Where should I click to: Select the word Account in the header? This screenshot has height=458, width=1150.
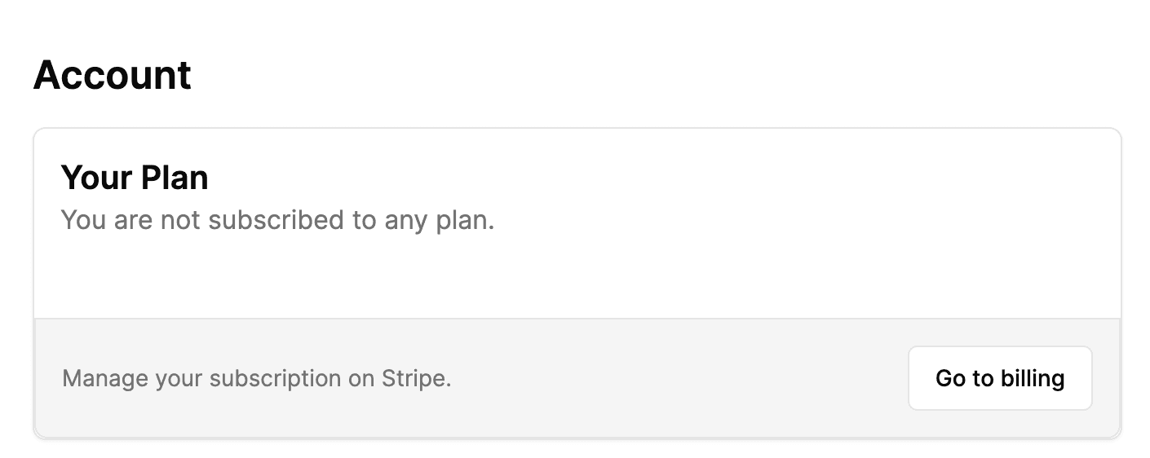tap(113, 76)
